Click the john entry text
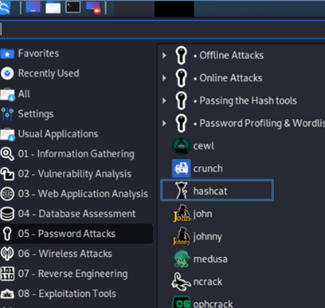Screen dimensions: 325x308 pyautogui.click(x=202, y=214)
